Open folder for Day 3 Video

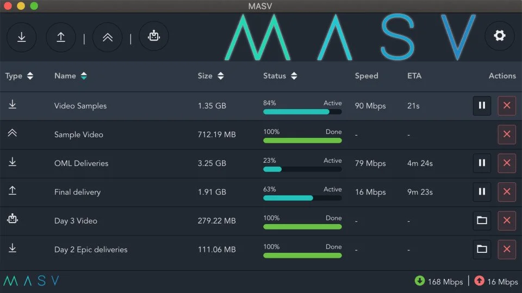click(482, 220)
